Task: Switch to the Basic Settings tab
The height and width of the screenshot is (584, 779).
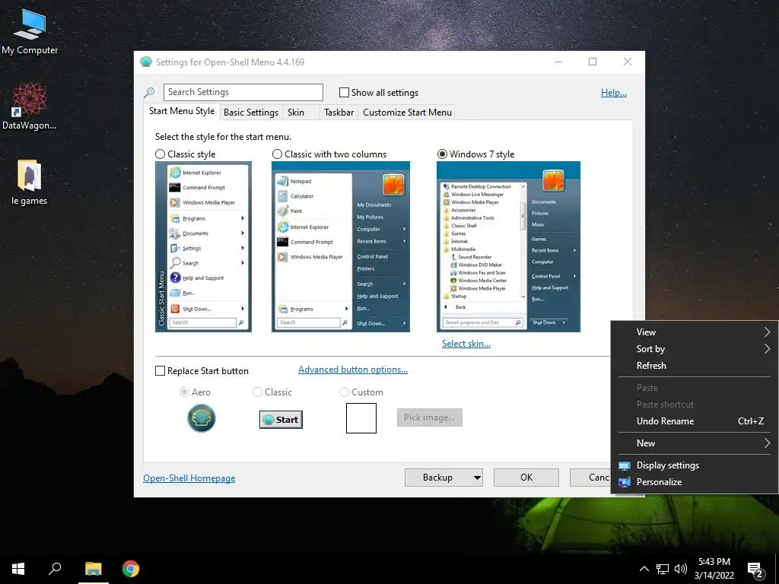Action: point(251,113)
